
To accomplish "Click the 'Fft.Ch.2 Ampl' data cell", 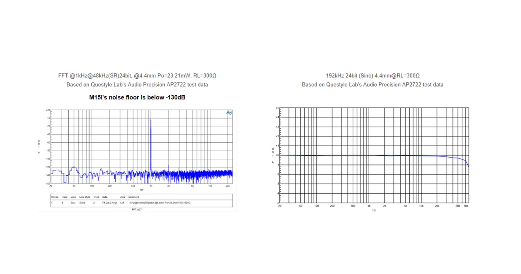I will pos(110,203).
